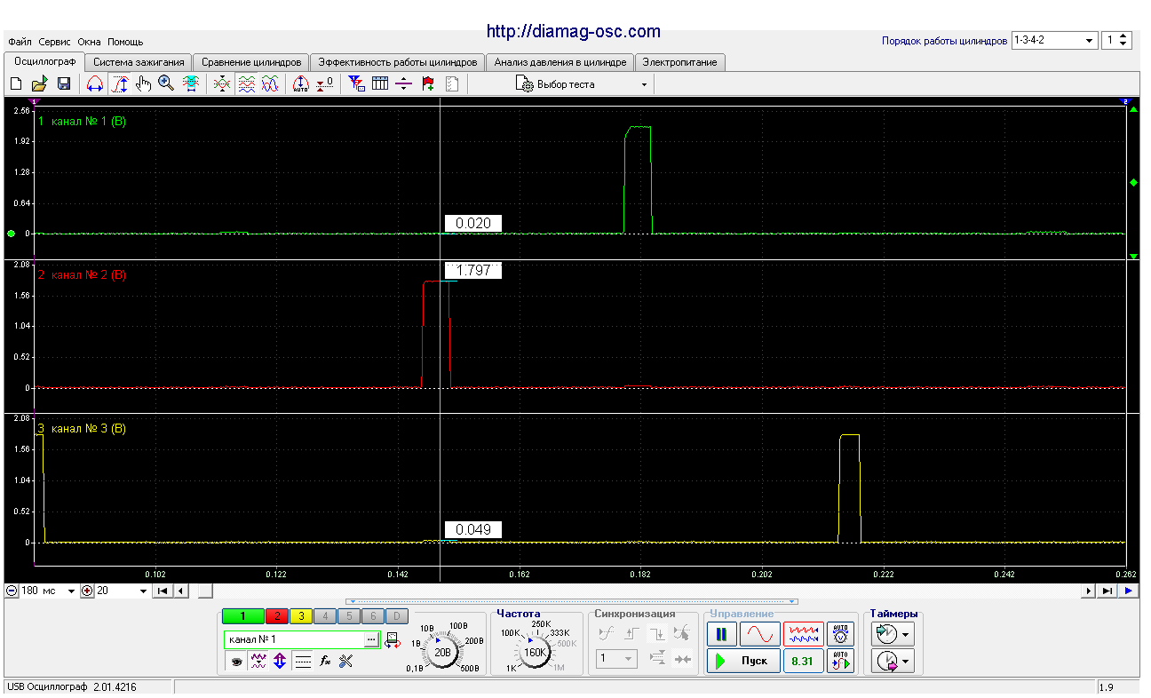Click the purple divider measurement icon
The height and width of the screenshot is (698, 1151).
[404, 83]
